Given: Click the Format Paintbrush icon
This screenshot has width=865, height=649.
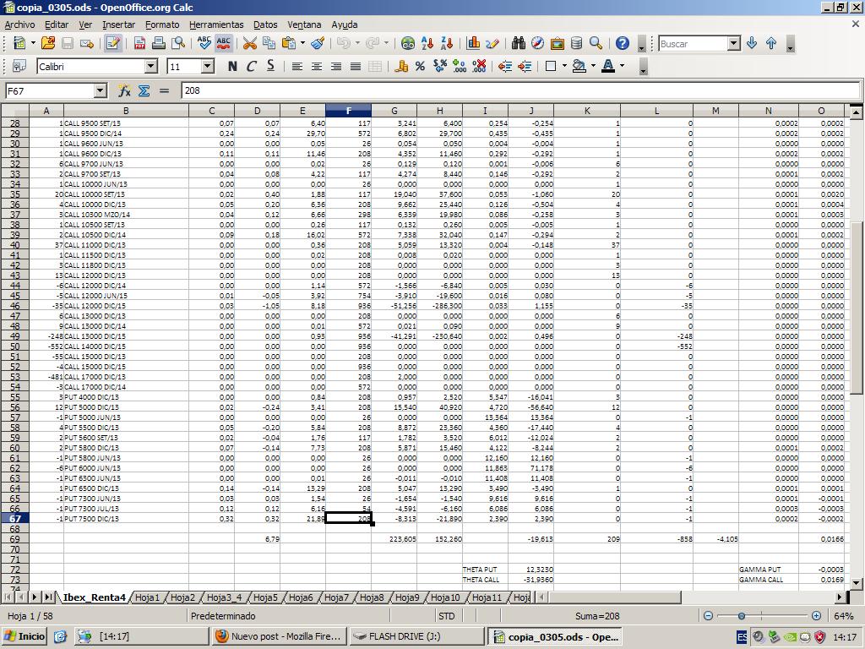Looking at the screenshot, I should click(318, 43).
